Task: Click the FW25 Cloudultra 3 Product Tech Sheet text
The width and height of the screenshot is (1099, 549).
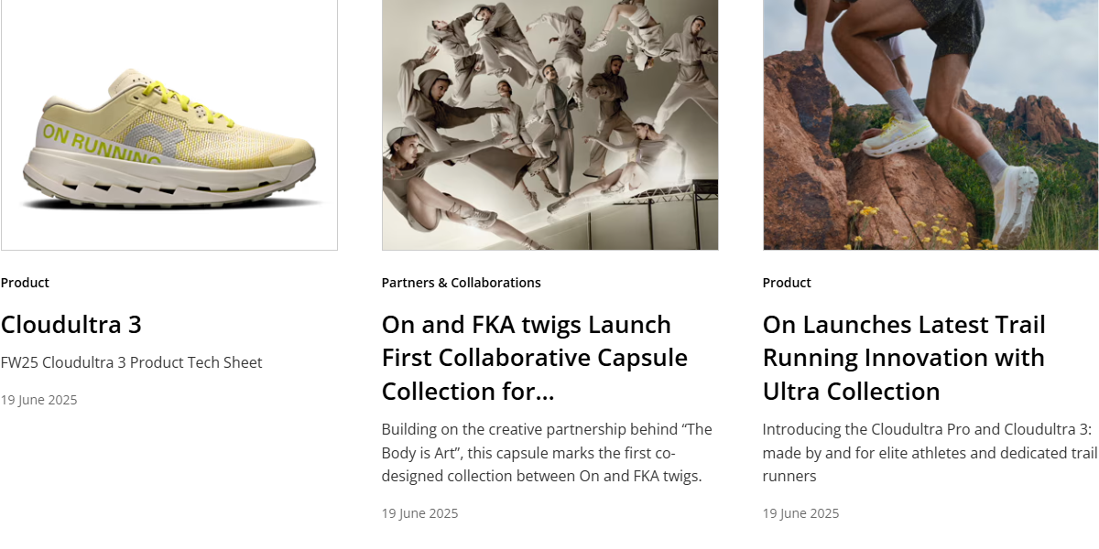Action: point(132,363)
